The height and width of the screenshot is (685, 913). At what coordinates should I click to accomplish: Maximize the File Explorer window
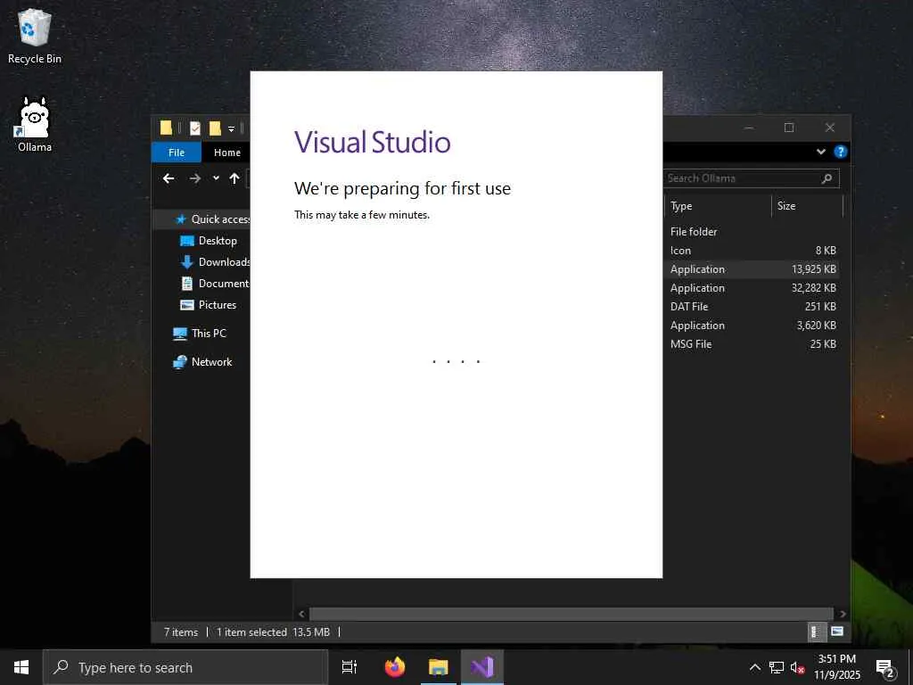tap(789, 128)
